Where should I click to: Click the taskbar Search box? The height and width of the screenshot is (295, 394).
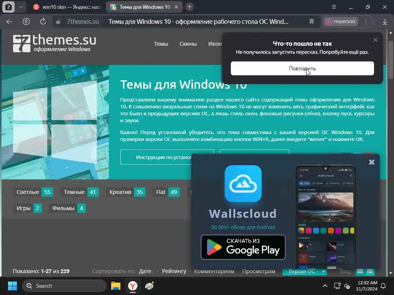[64, 286]
